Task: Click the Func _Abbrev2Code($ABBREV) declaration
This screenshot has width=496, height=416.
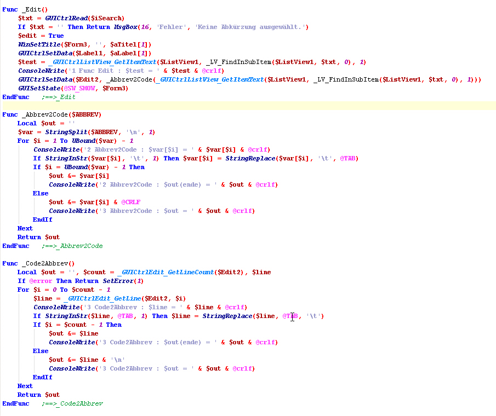Action: [52, 114]
